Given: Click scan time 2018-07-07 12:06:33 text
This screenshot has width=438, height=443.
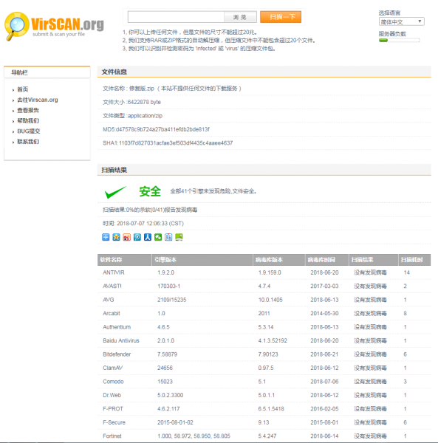Looking at the screenshot, I should [143, 224].
